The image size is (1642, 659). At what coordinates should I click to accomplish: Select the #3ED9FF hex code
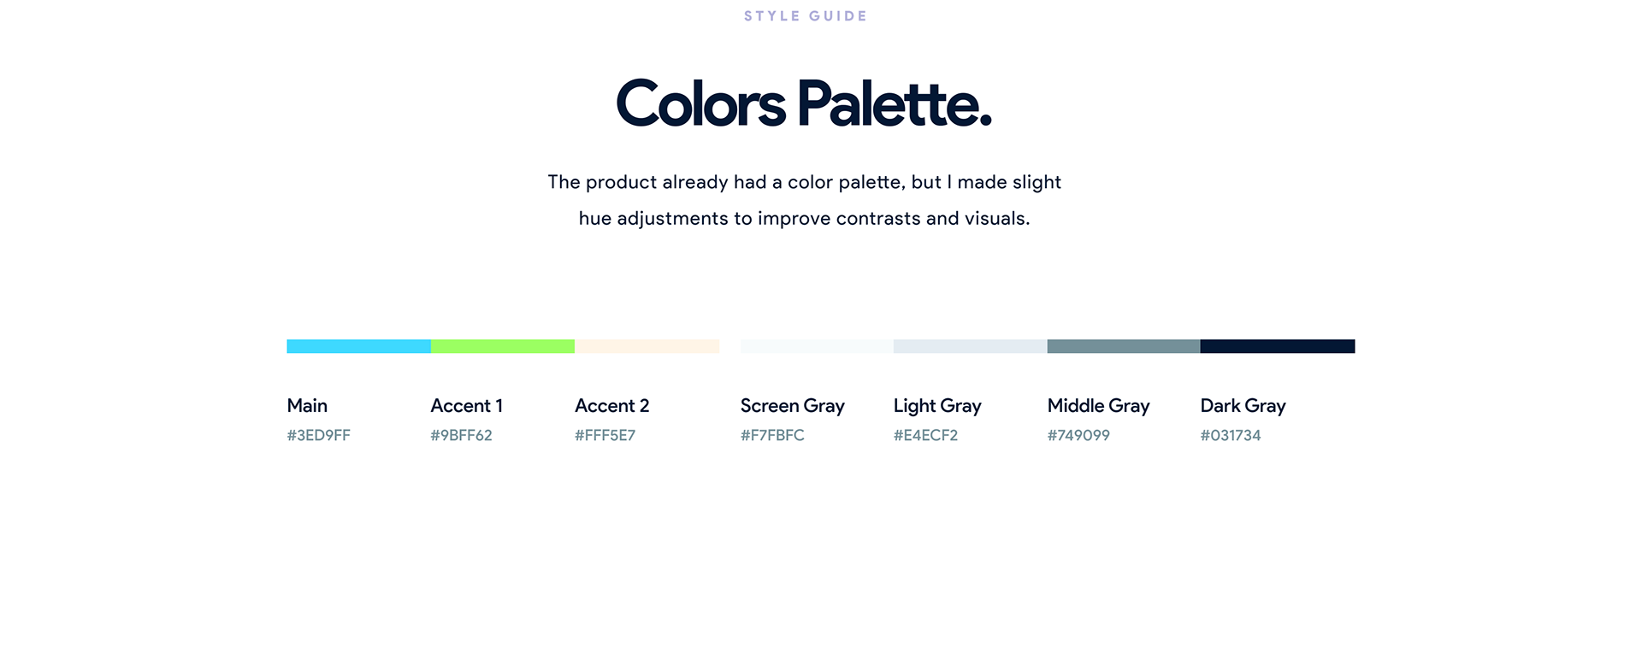319,435
